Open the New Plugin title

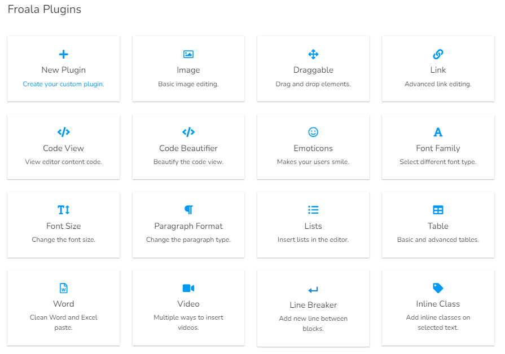point(63,70)
